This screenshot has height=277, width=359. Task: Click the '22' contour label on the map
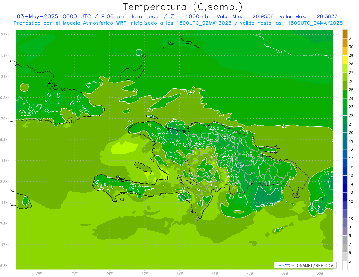pyautogui.click(x=268, y=204)
